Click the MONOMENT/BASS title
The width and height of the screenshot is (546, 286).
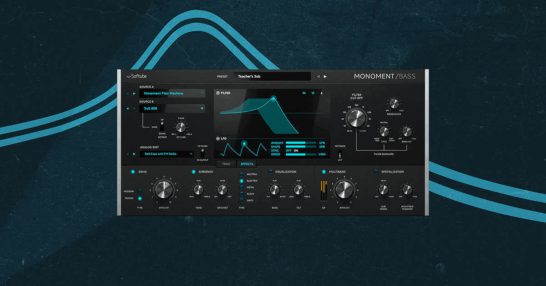(x=385, y=76)
